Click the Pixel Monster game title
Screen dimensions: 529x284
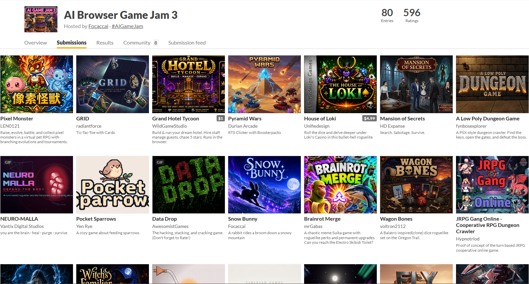pyautogui.click(x=17, y=119)
